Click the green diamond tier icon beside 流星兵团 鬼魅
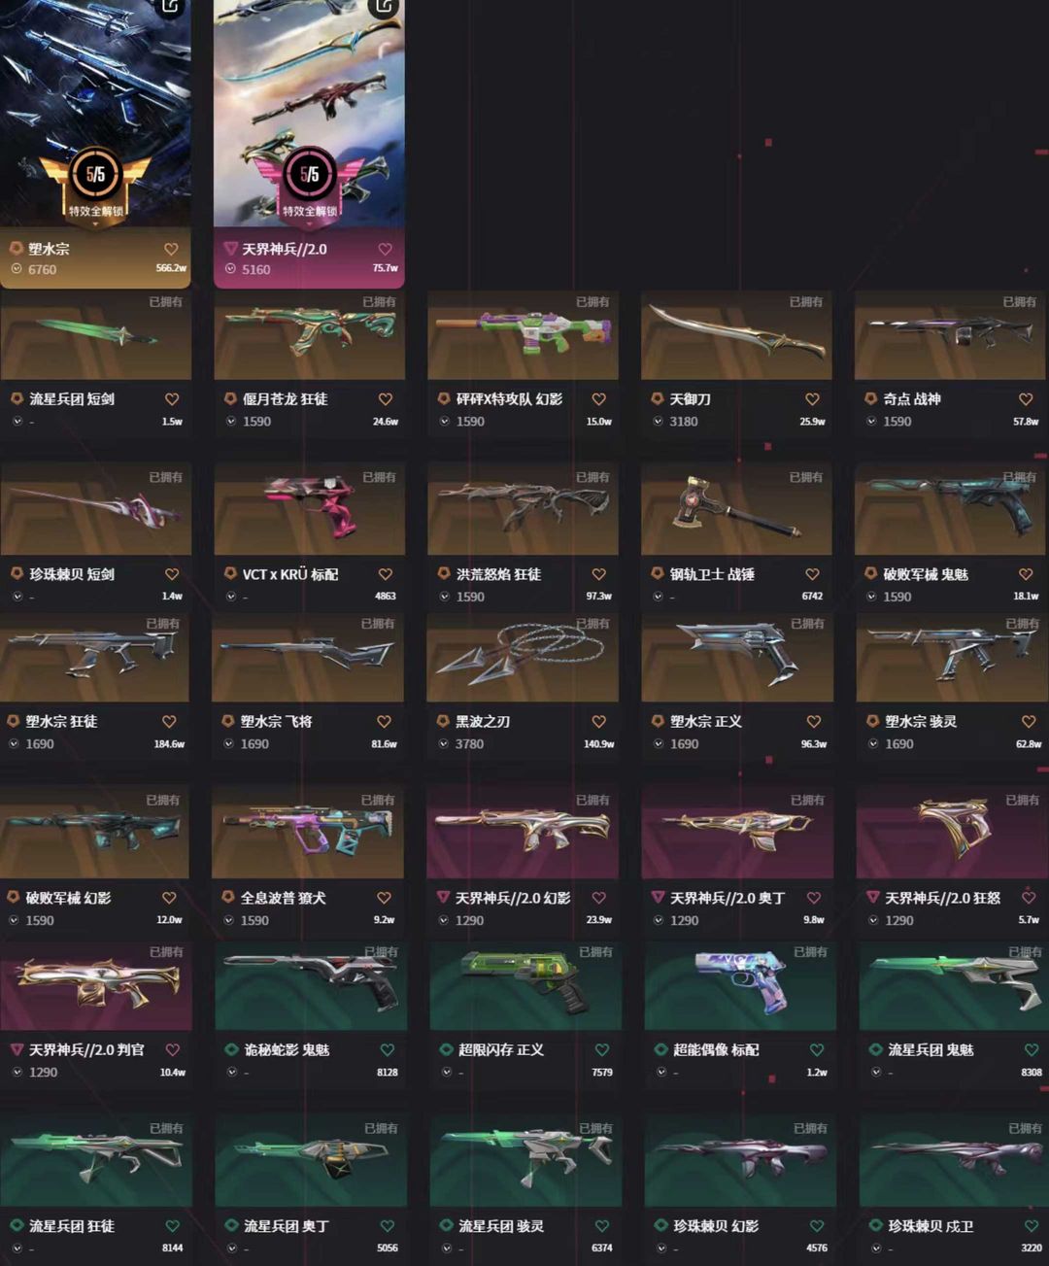 coord(875,1050)
